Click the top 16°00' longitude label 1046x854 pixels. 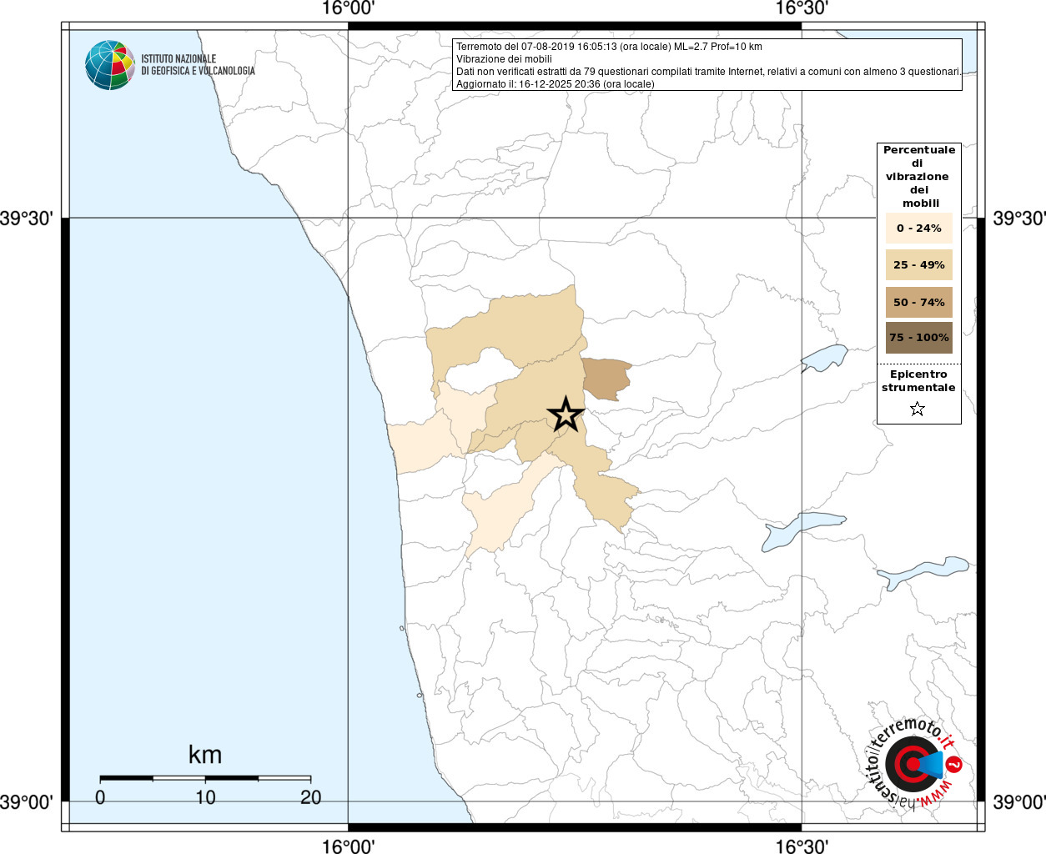pyautogui.click(x=348, y=8)
